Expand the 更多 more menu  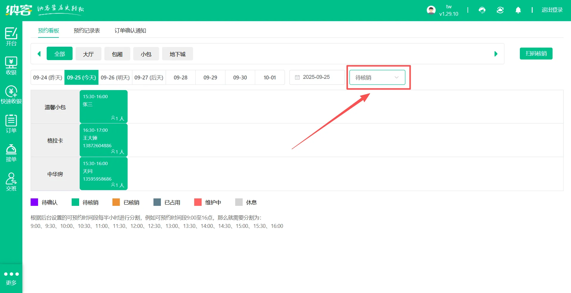pyautogui.click(x=11, y=278)
